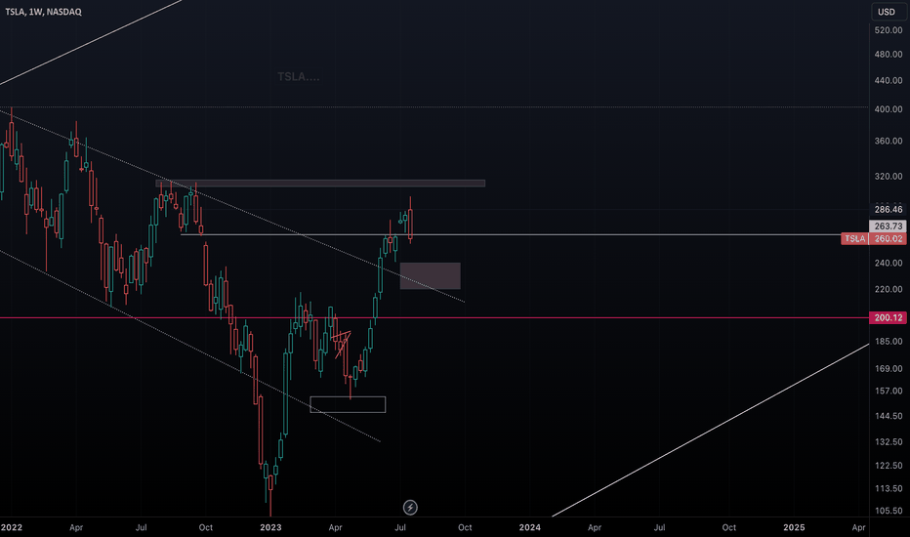Select the white outlined rectangle below April 2023 candles
The image size is (910, 537).
[x=348, y=404]
